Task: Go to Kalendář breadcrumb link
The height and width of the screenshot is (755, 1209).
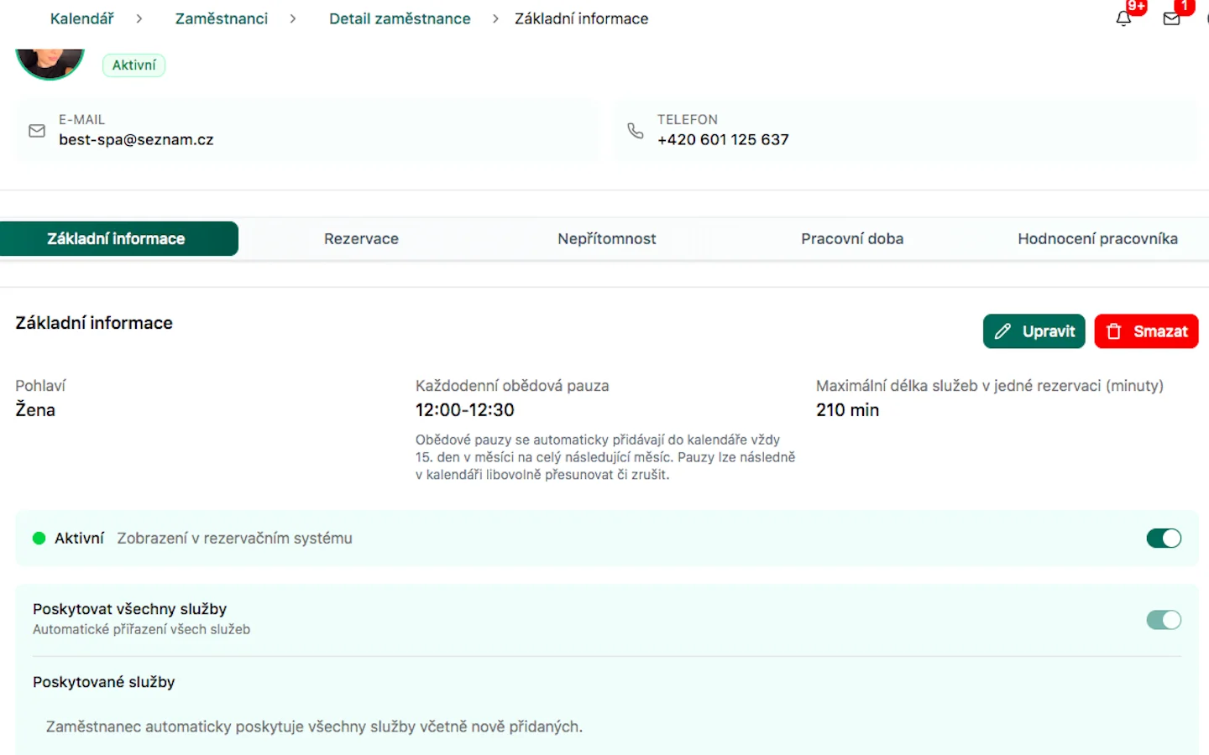Action: tap(81, 18)
